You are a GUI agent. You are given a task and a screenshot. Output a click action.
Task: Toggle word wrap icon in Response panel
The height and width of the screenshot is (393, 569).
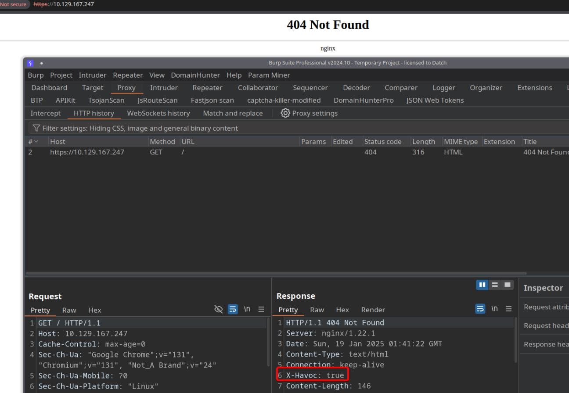[480, 309]
